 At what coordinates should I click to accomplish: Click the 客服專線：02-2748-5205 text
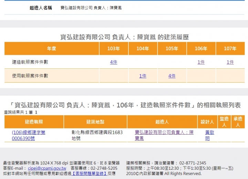click(x=94, y=168)
